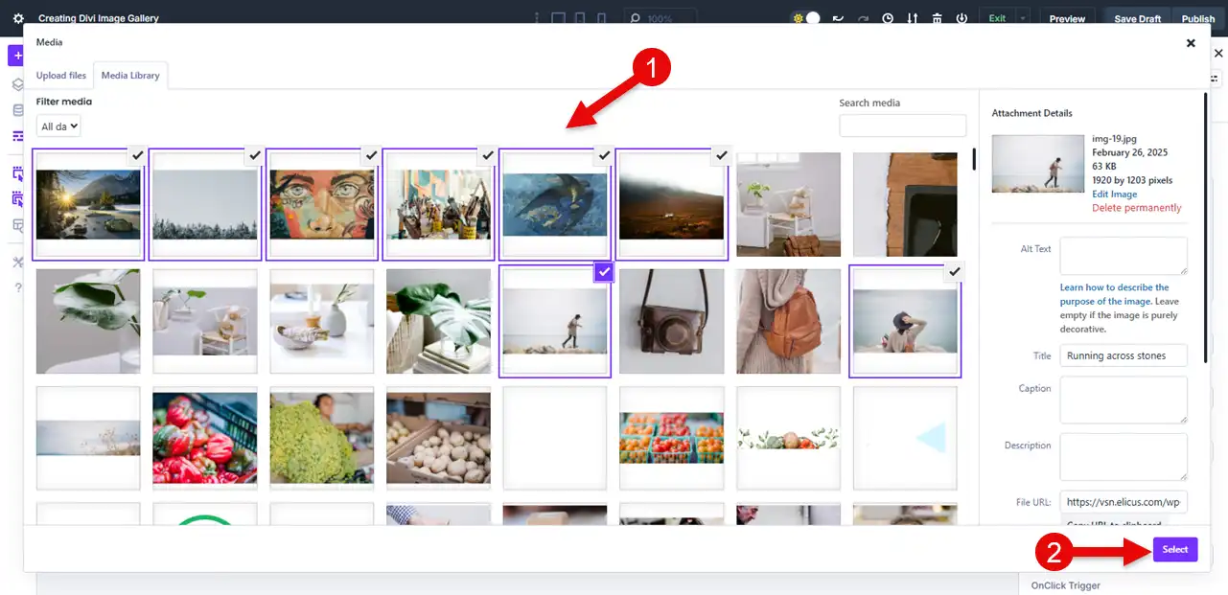This screenshot has width=1228, height=595.
Task: Click the Publish button
Action: pyautogui.click(x=1197, y=18)
